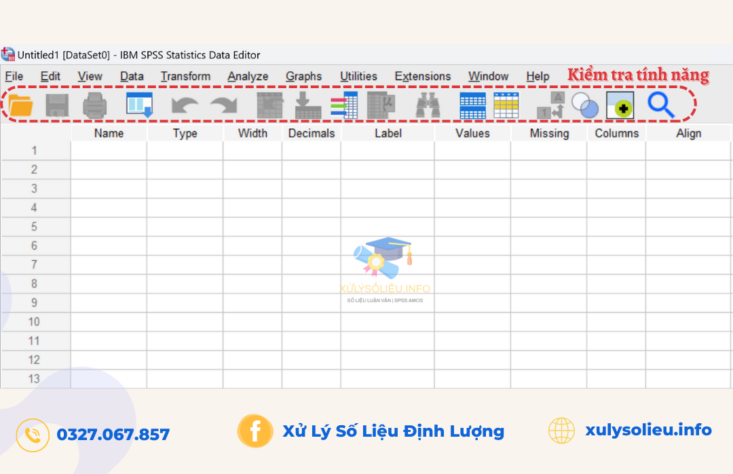Click the Insert cases blue grid icon
Viewport: 733px width, 474px height.
[x=472, y=106]
